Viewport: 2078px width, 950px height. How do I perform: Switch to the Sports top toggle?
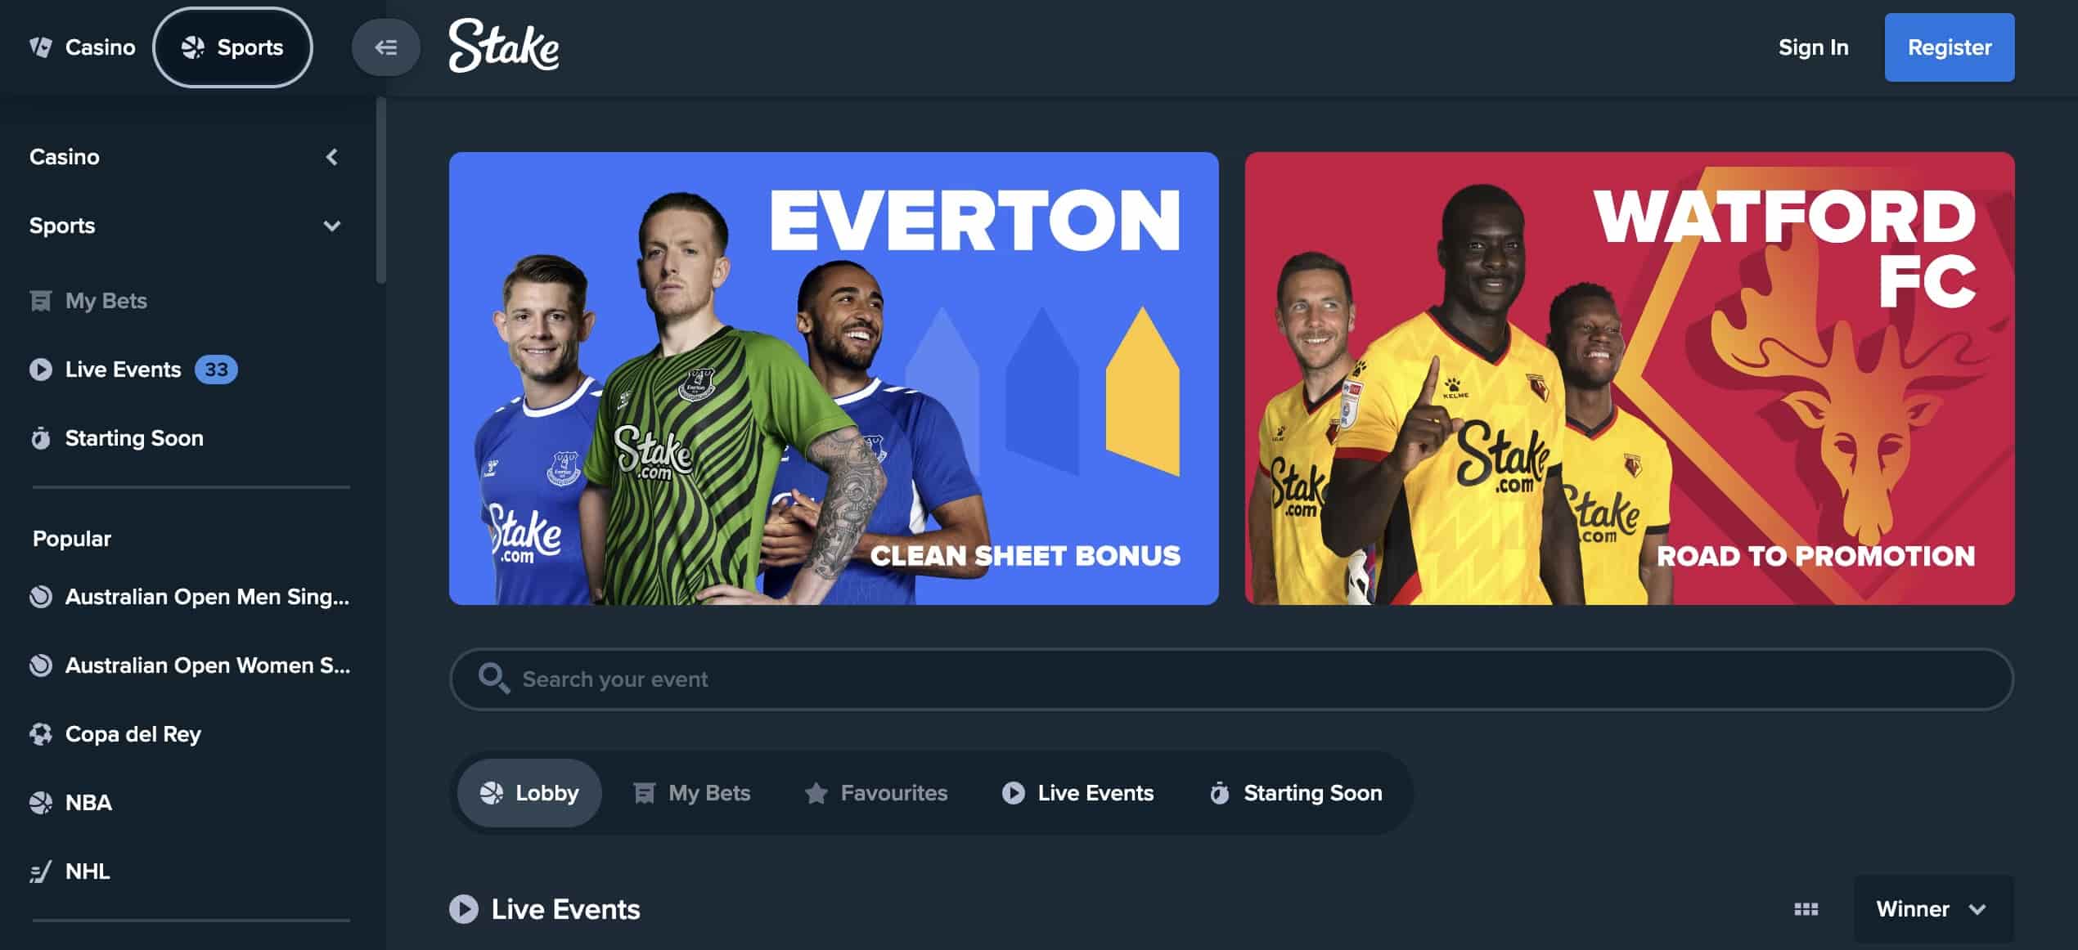click(232, 47)
